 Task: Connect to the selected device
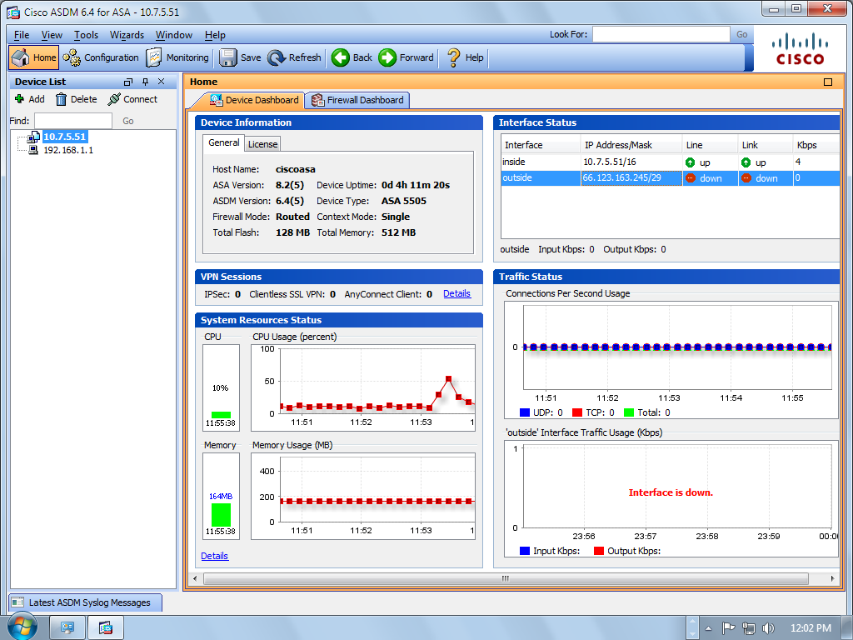click(x=132, y=99)
